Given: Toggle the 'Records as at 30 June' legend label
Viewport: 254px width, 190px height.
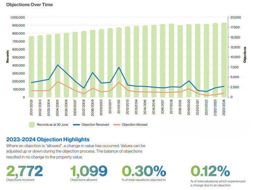Looking at the screenshot, I should pyautogui.click(x=53, y=124).
